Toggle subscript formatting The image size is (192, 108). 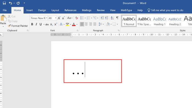[52, 24]
